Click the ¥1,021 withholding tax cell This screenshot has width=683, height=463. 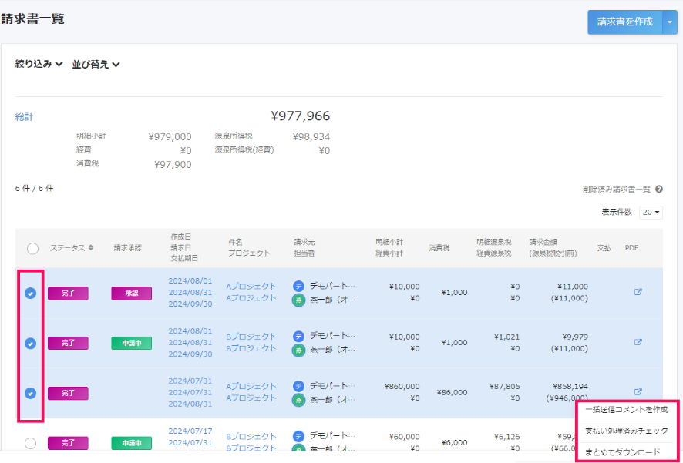coord(507,337)
